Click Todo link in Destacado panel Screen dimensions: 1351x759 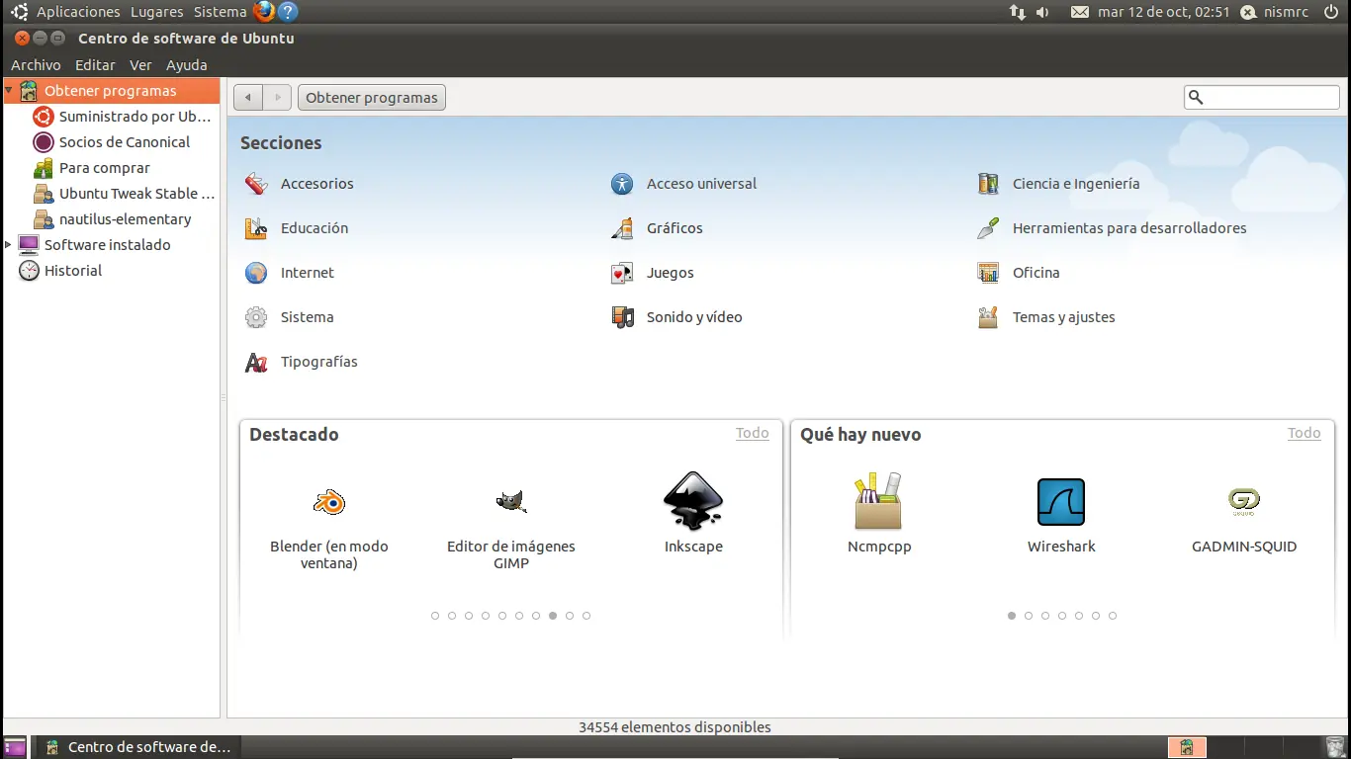click(752, 433)
